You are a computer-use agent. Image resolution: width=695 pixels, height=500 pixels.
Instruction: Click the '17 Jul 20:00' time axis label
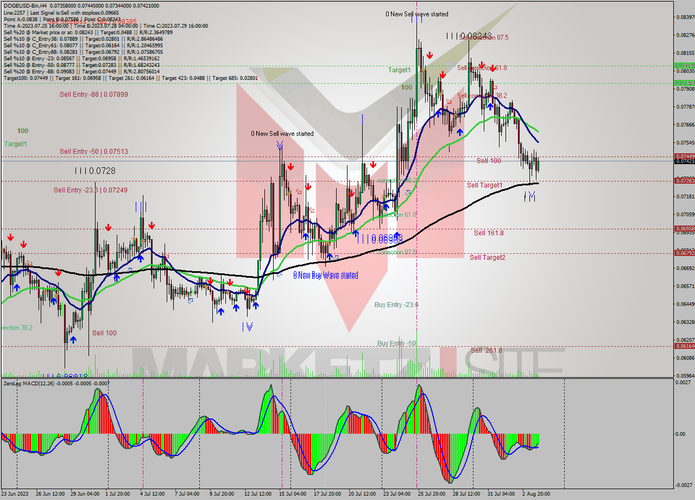coord(327,494)
